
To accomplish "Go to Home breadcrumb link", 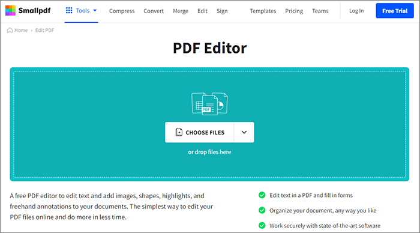I will click(21, 30).
